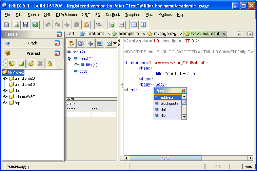Screen dimensions: 257x171
Task: Split the editor vertically
Action: 143,25
